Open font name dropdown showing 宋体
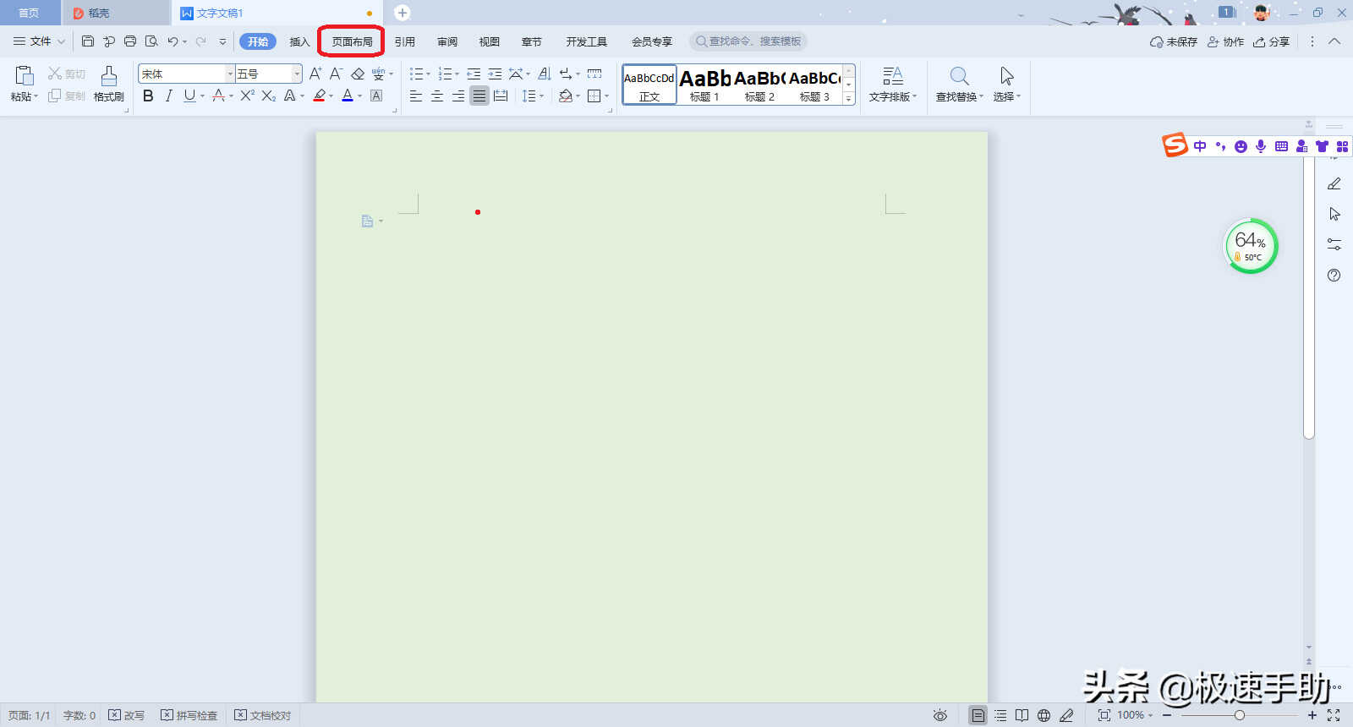Screen dimensions: 1353x727 point(230,74)
